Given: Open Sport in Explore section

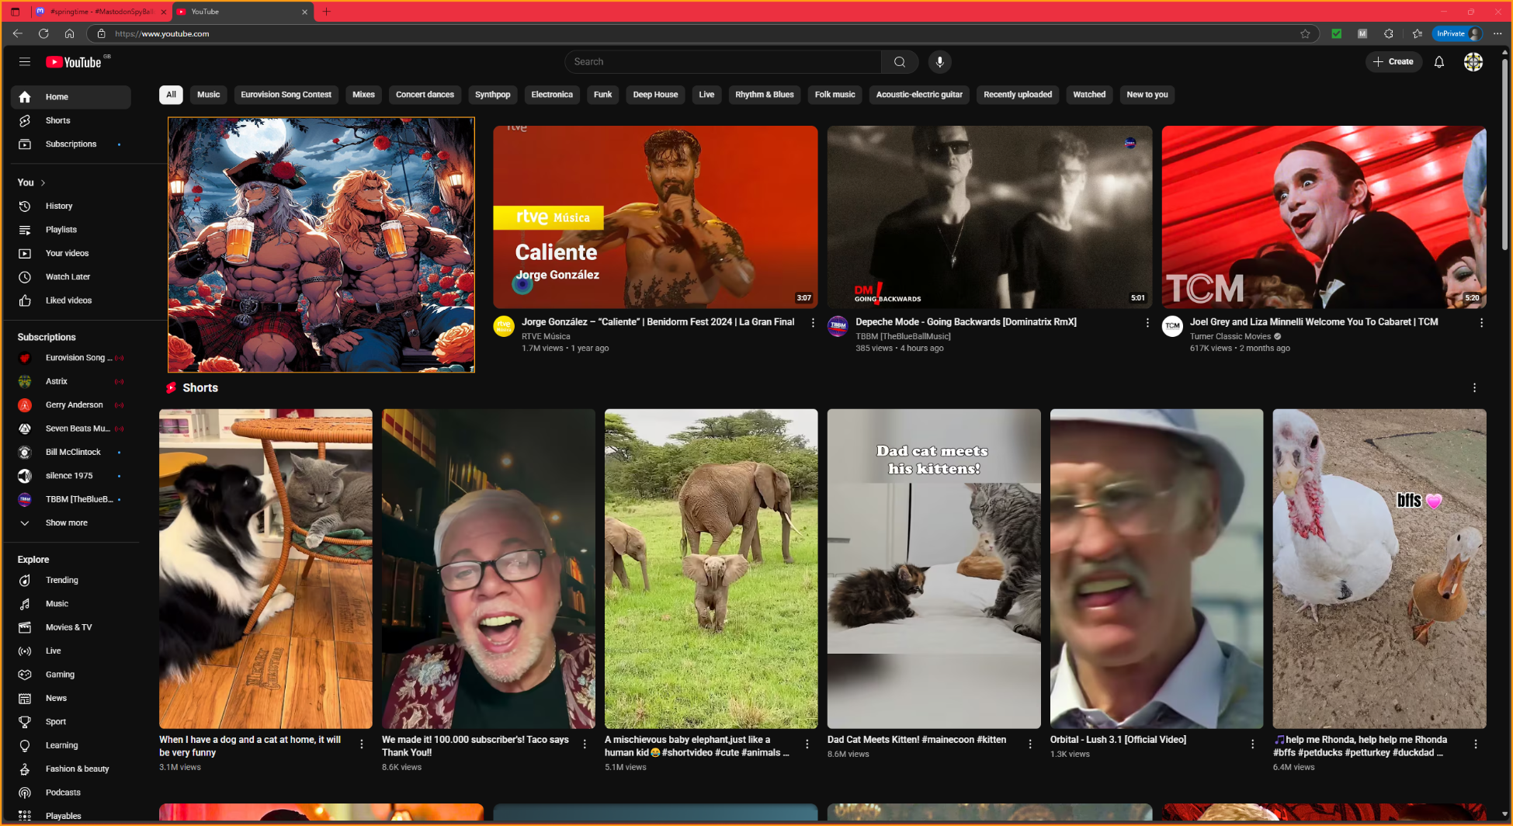Looking at the screenshot, I should coord(71,722).
